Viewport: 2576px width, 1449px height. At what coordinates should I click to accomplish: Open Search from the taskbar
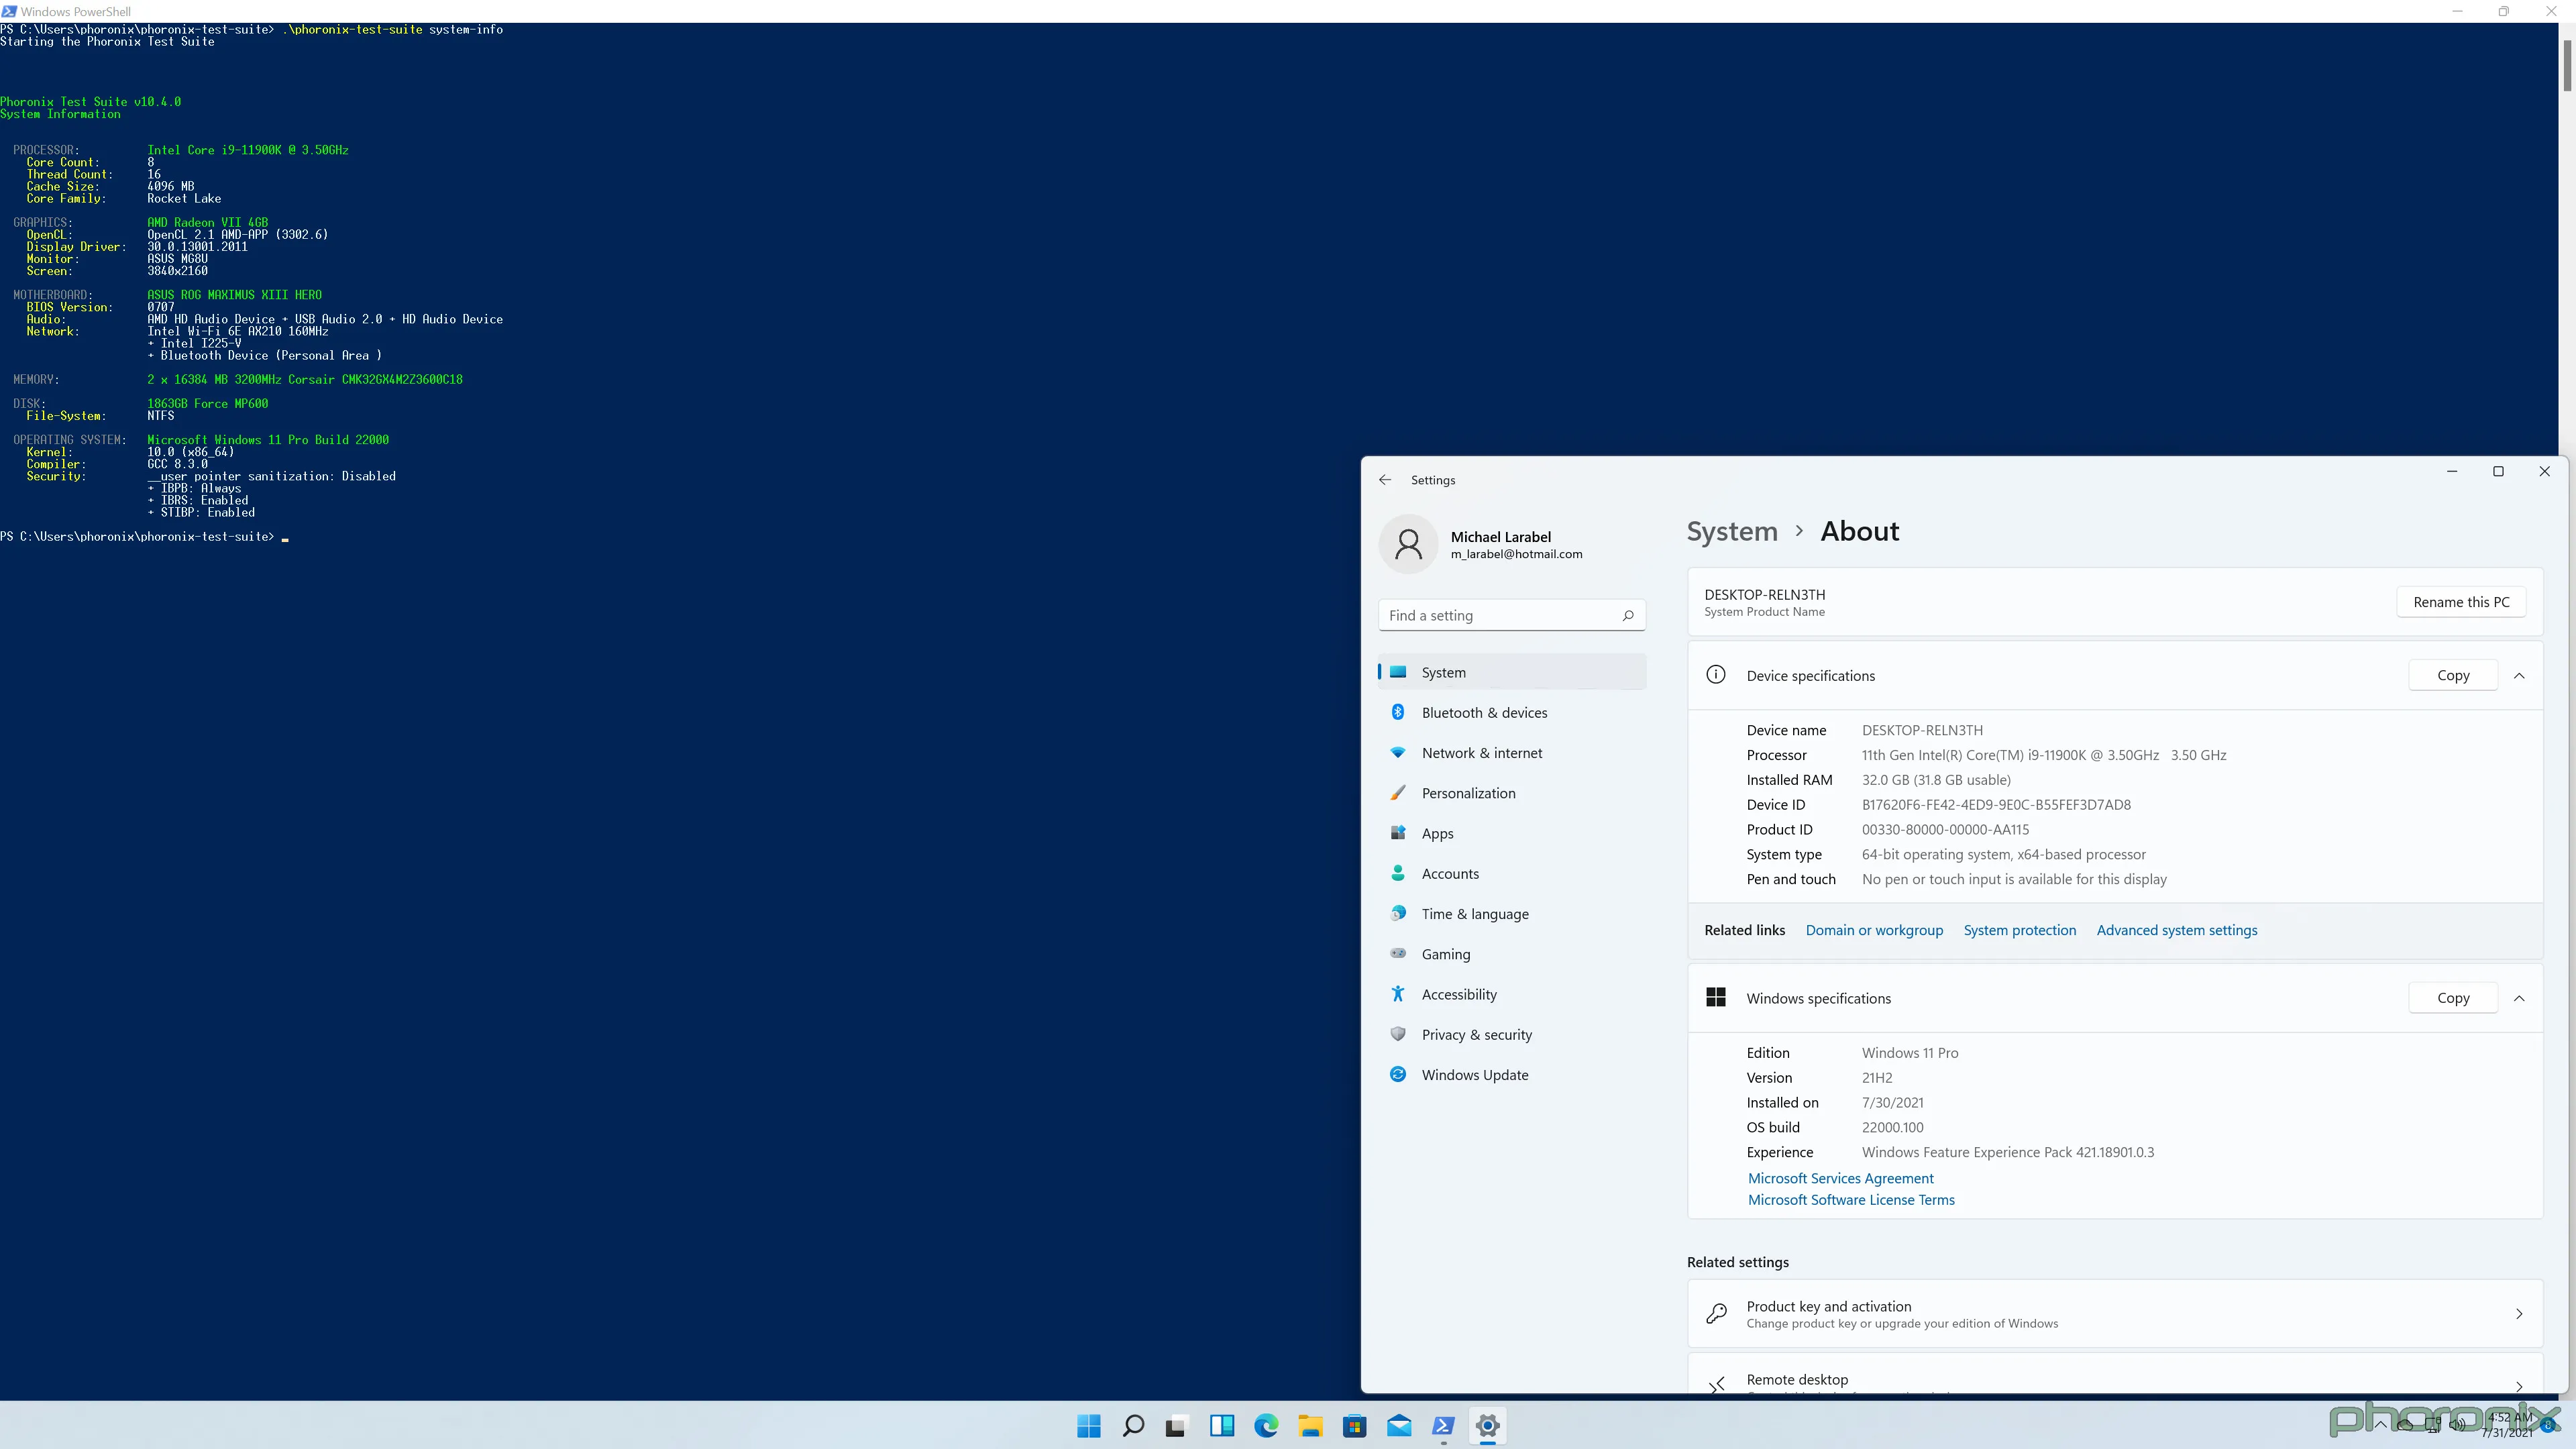[x=1132, y=1426]
